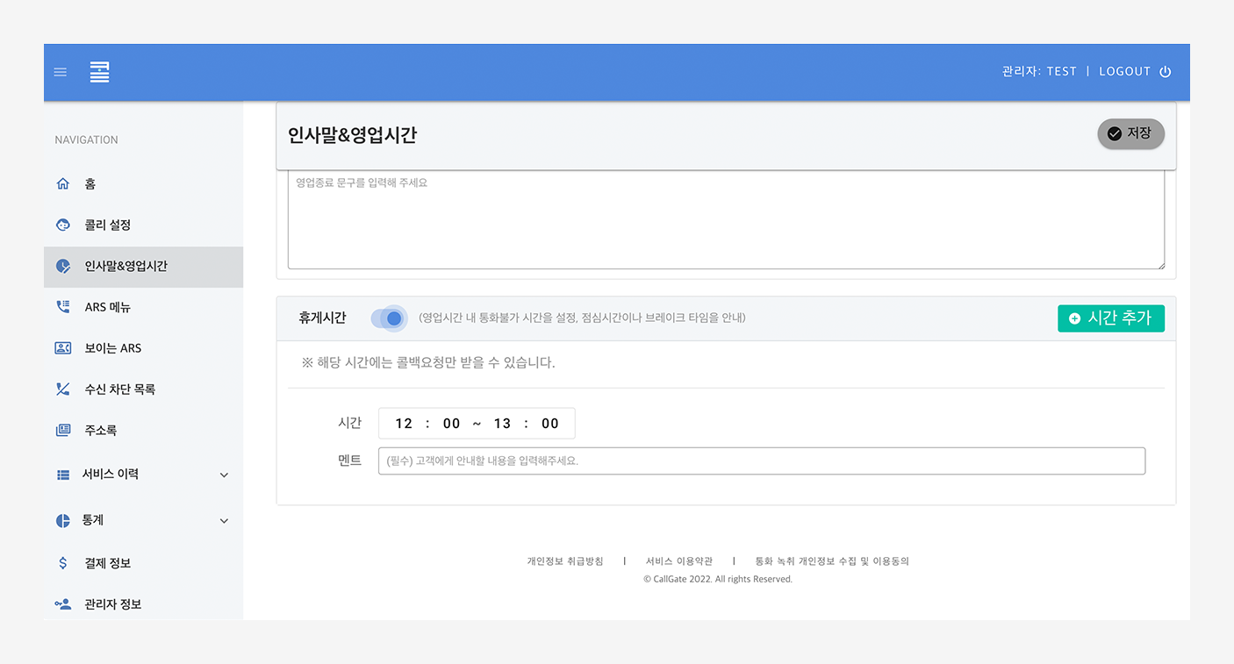Click the 휴게시간 section label

pyautogui.click(x=322, y=318)
